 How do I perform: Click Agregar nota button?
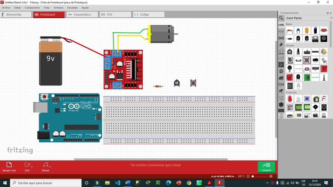pos(9,167)
